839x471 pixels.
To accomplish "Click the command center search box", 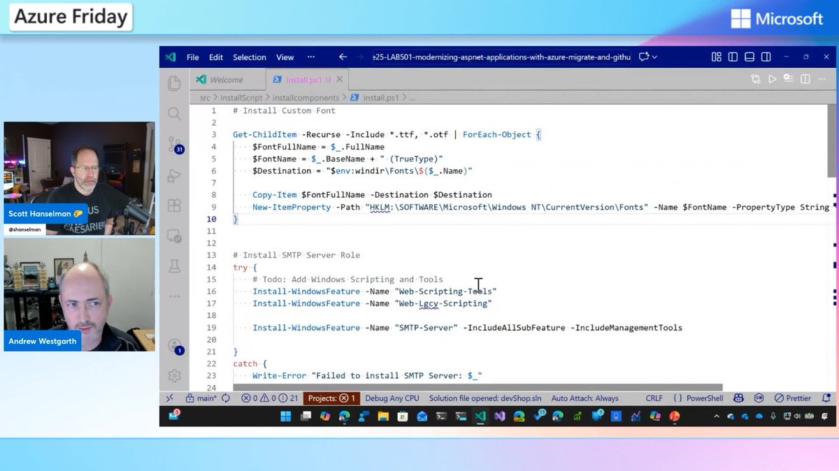I will click(x=501, y=57).
